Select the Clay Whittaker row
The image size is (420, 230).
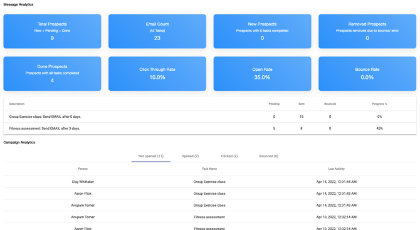pyautogui.click(x=210, y=182)
